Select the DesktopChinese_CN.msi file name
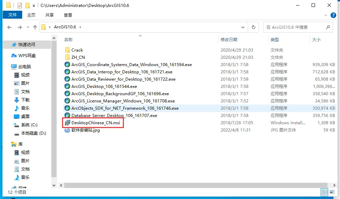The width and height of the screenshot is (340, 199). tap(96, 123)
